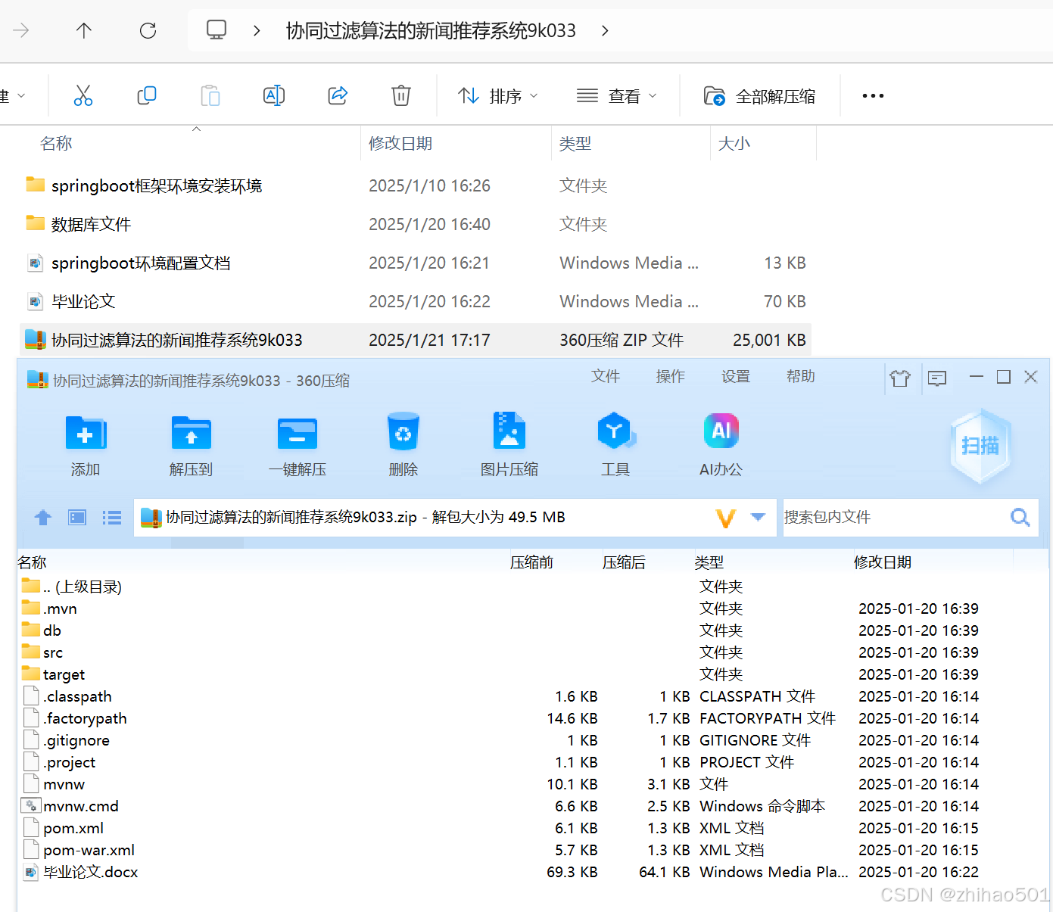Click 解压到 extract-to icon in 360压缩
1053x912 pixels.
191,445
